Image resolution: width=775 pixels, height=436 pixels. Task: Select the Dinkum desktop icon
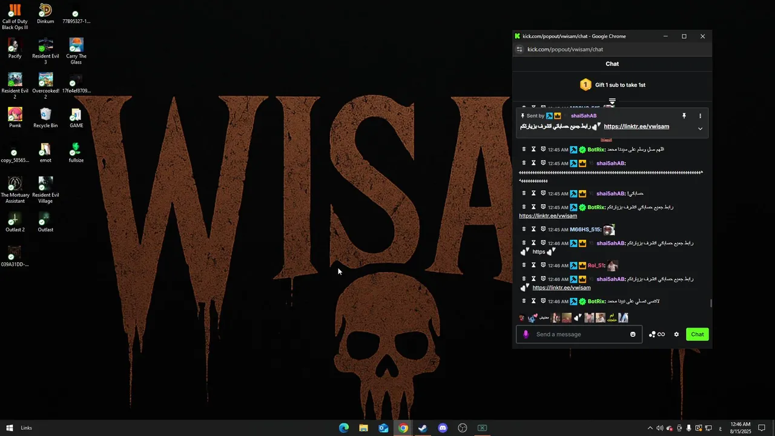[45, 13]
